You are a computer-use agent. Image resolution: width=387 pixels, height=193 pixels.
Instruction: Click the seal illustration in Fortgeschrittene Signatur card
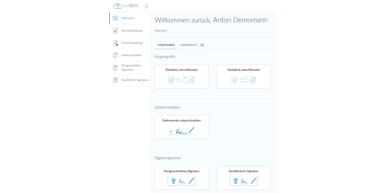[x=182, y=181]
